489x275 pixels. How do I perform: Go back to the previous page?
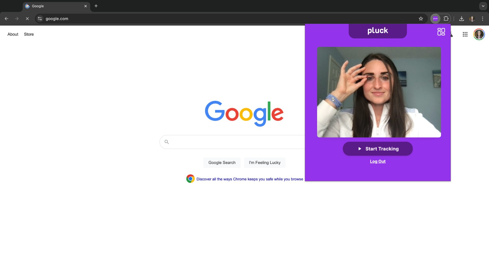[x=6, y=19]
